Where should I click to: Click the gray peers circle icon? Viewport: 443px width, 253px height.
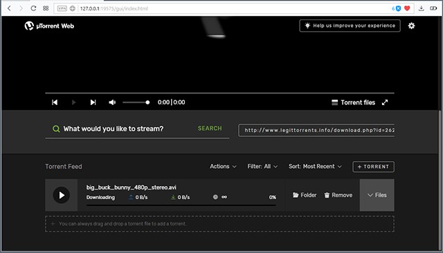click(215, 197)
